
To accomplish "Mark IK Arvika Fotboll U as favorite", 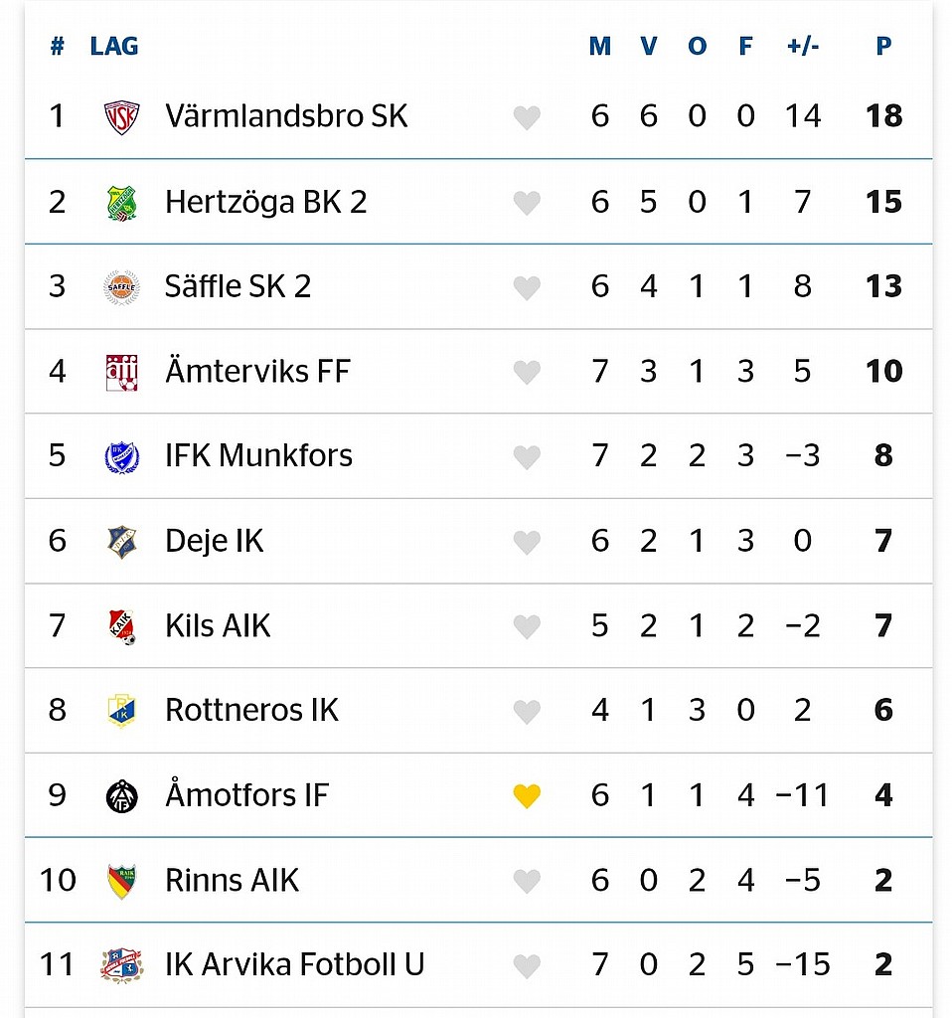I will (527, 965).
